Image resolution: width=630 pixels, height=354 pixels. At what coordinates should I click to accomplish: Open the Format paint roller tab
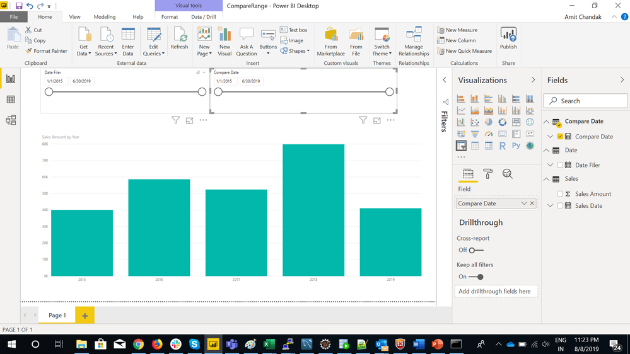(x=487, y=174)
